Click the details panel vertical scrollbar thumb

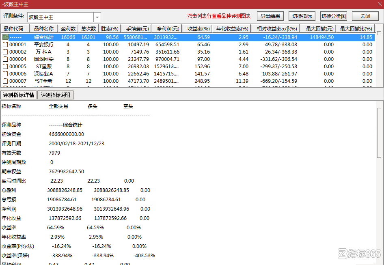click(x=379, y=133)
